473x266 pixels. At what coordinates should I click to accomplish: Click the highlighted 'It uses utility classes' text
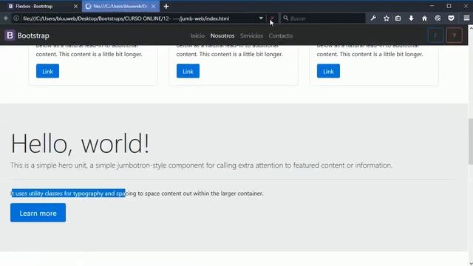68,194
